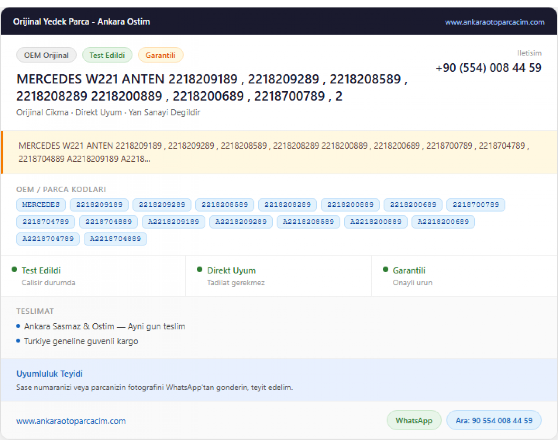Open the header link www.ankaraotoparcacim.com
Screen dimensions: 558x447
click(494, 22)
